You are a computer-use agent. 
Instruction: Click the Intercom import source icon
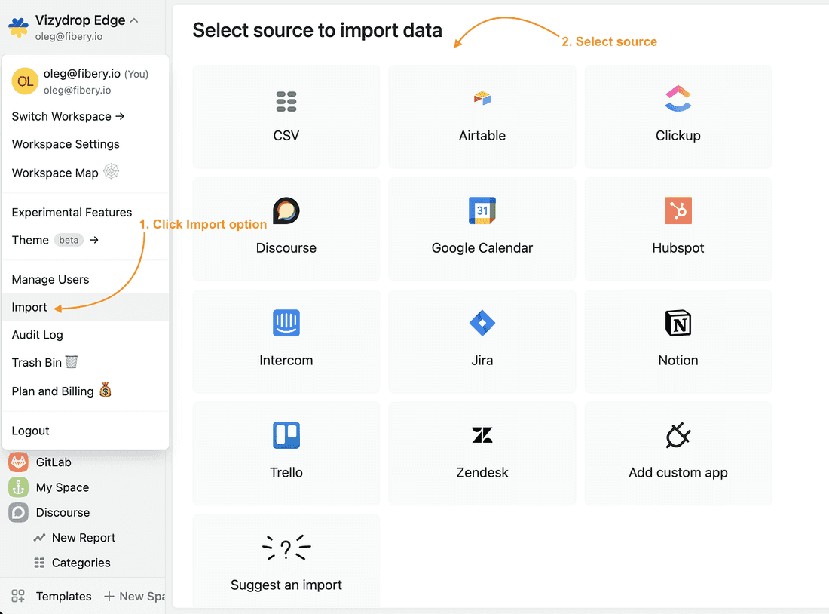(x=286, y=323)
